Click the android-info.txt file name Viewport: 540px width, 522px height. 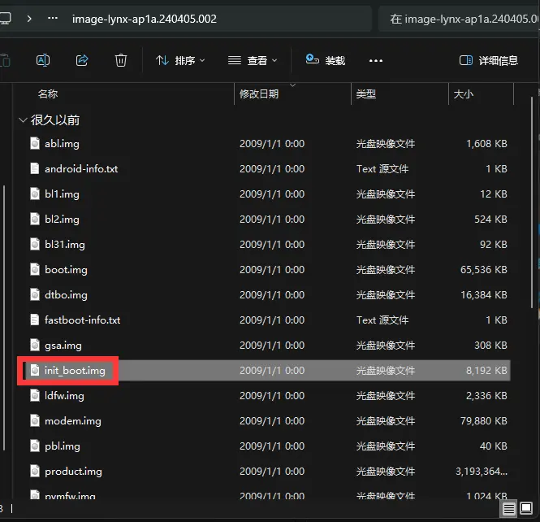coord(81,168)
